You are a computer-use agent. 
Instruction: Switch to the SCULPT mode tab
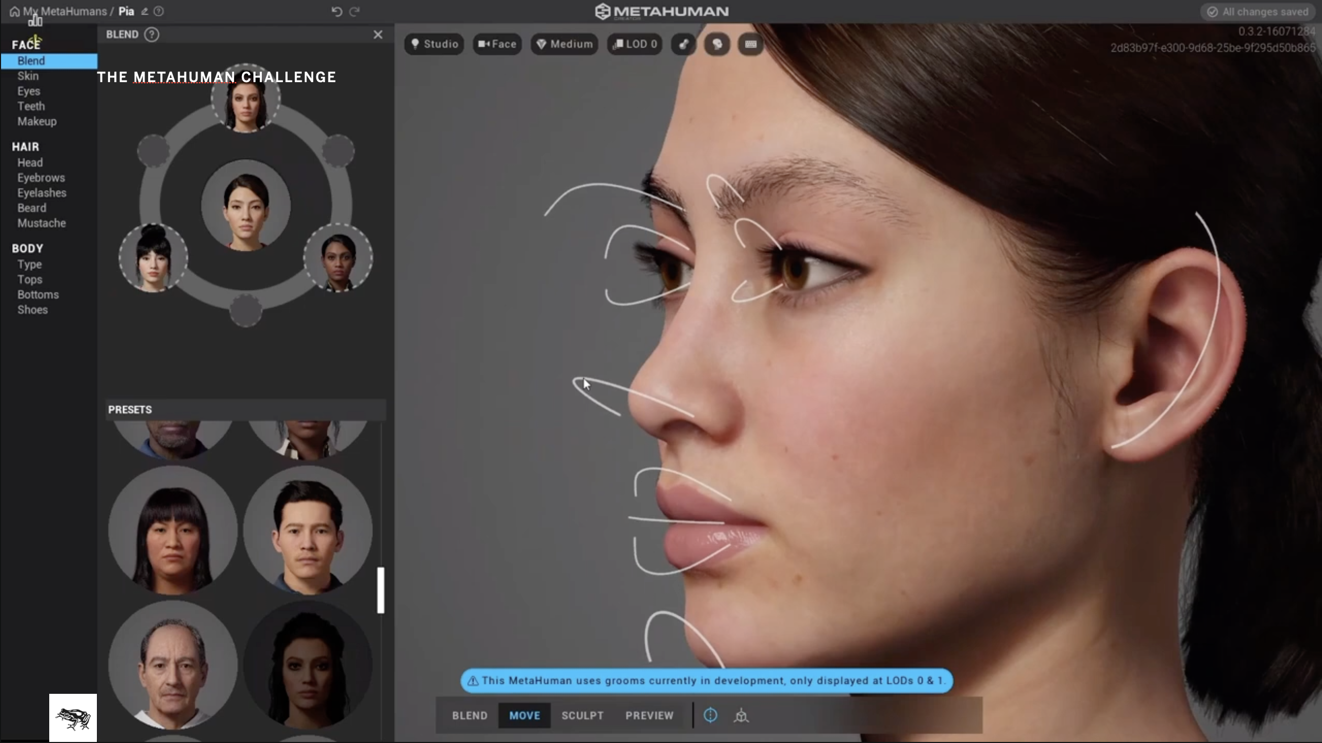(x=582, y=715)
